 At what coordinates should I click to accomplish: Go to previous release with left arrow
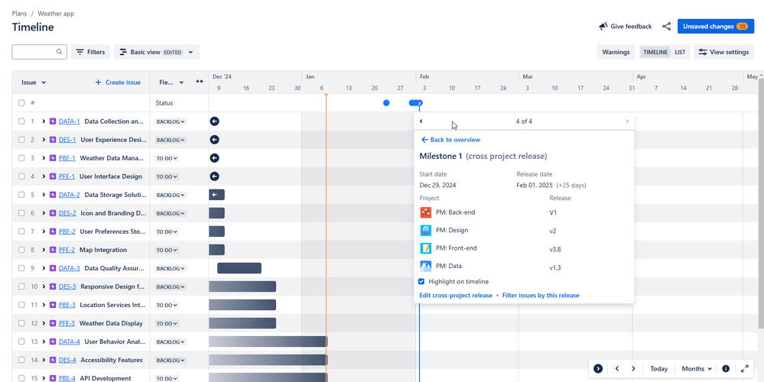pyautogui.click(x=421, y=121)
